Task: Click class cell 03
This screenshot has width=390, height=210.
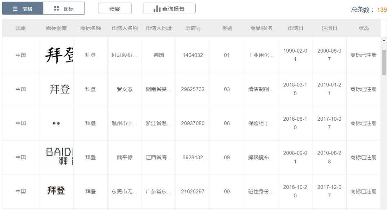Action: click(x=227, y=89)
